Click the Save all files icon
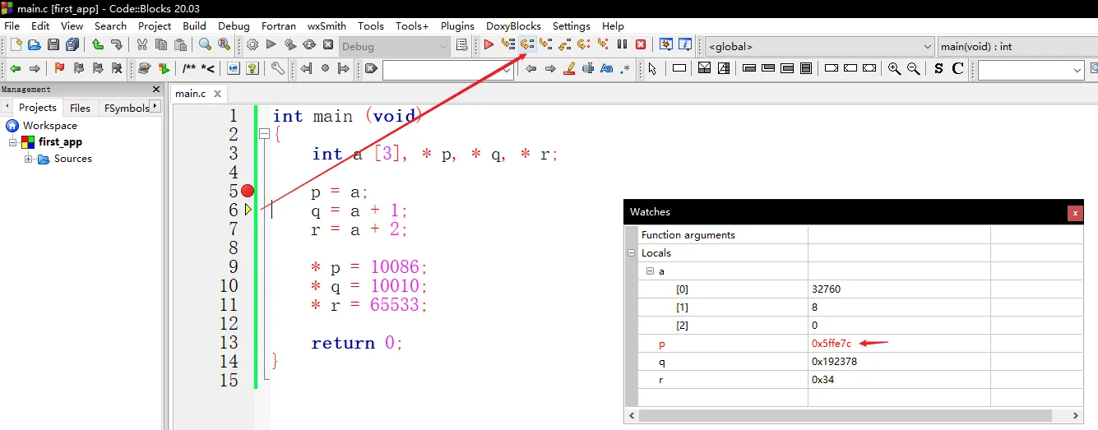The height and width of the screenshot is (430, 1098). click(72, 46)
